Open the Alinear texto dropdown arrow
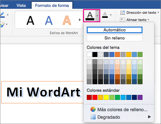The height and width of the screenshot is (124, 161). click(x=148, y=19)
